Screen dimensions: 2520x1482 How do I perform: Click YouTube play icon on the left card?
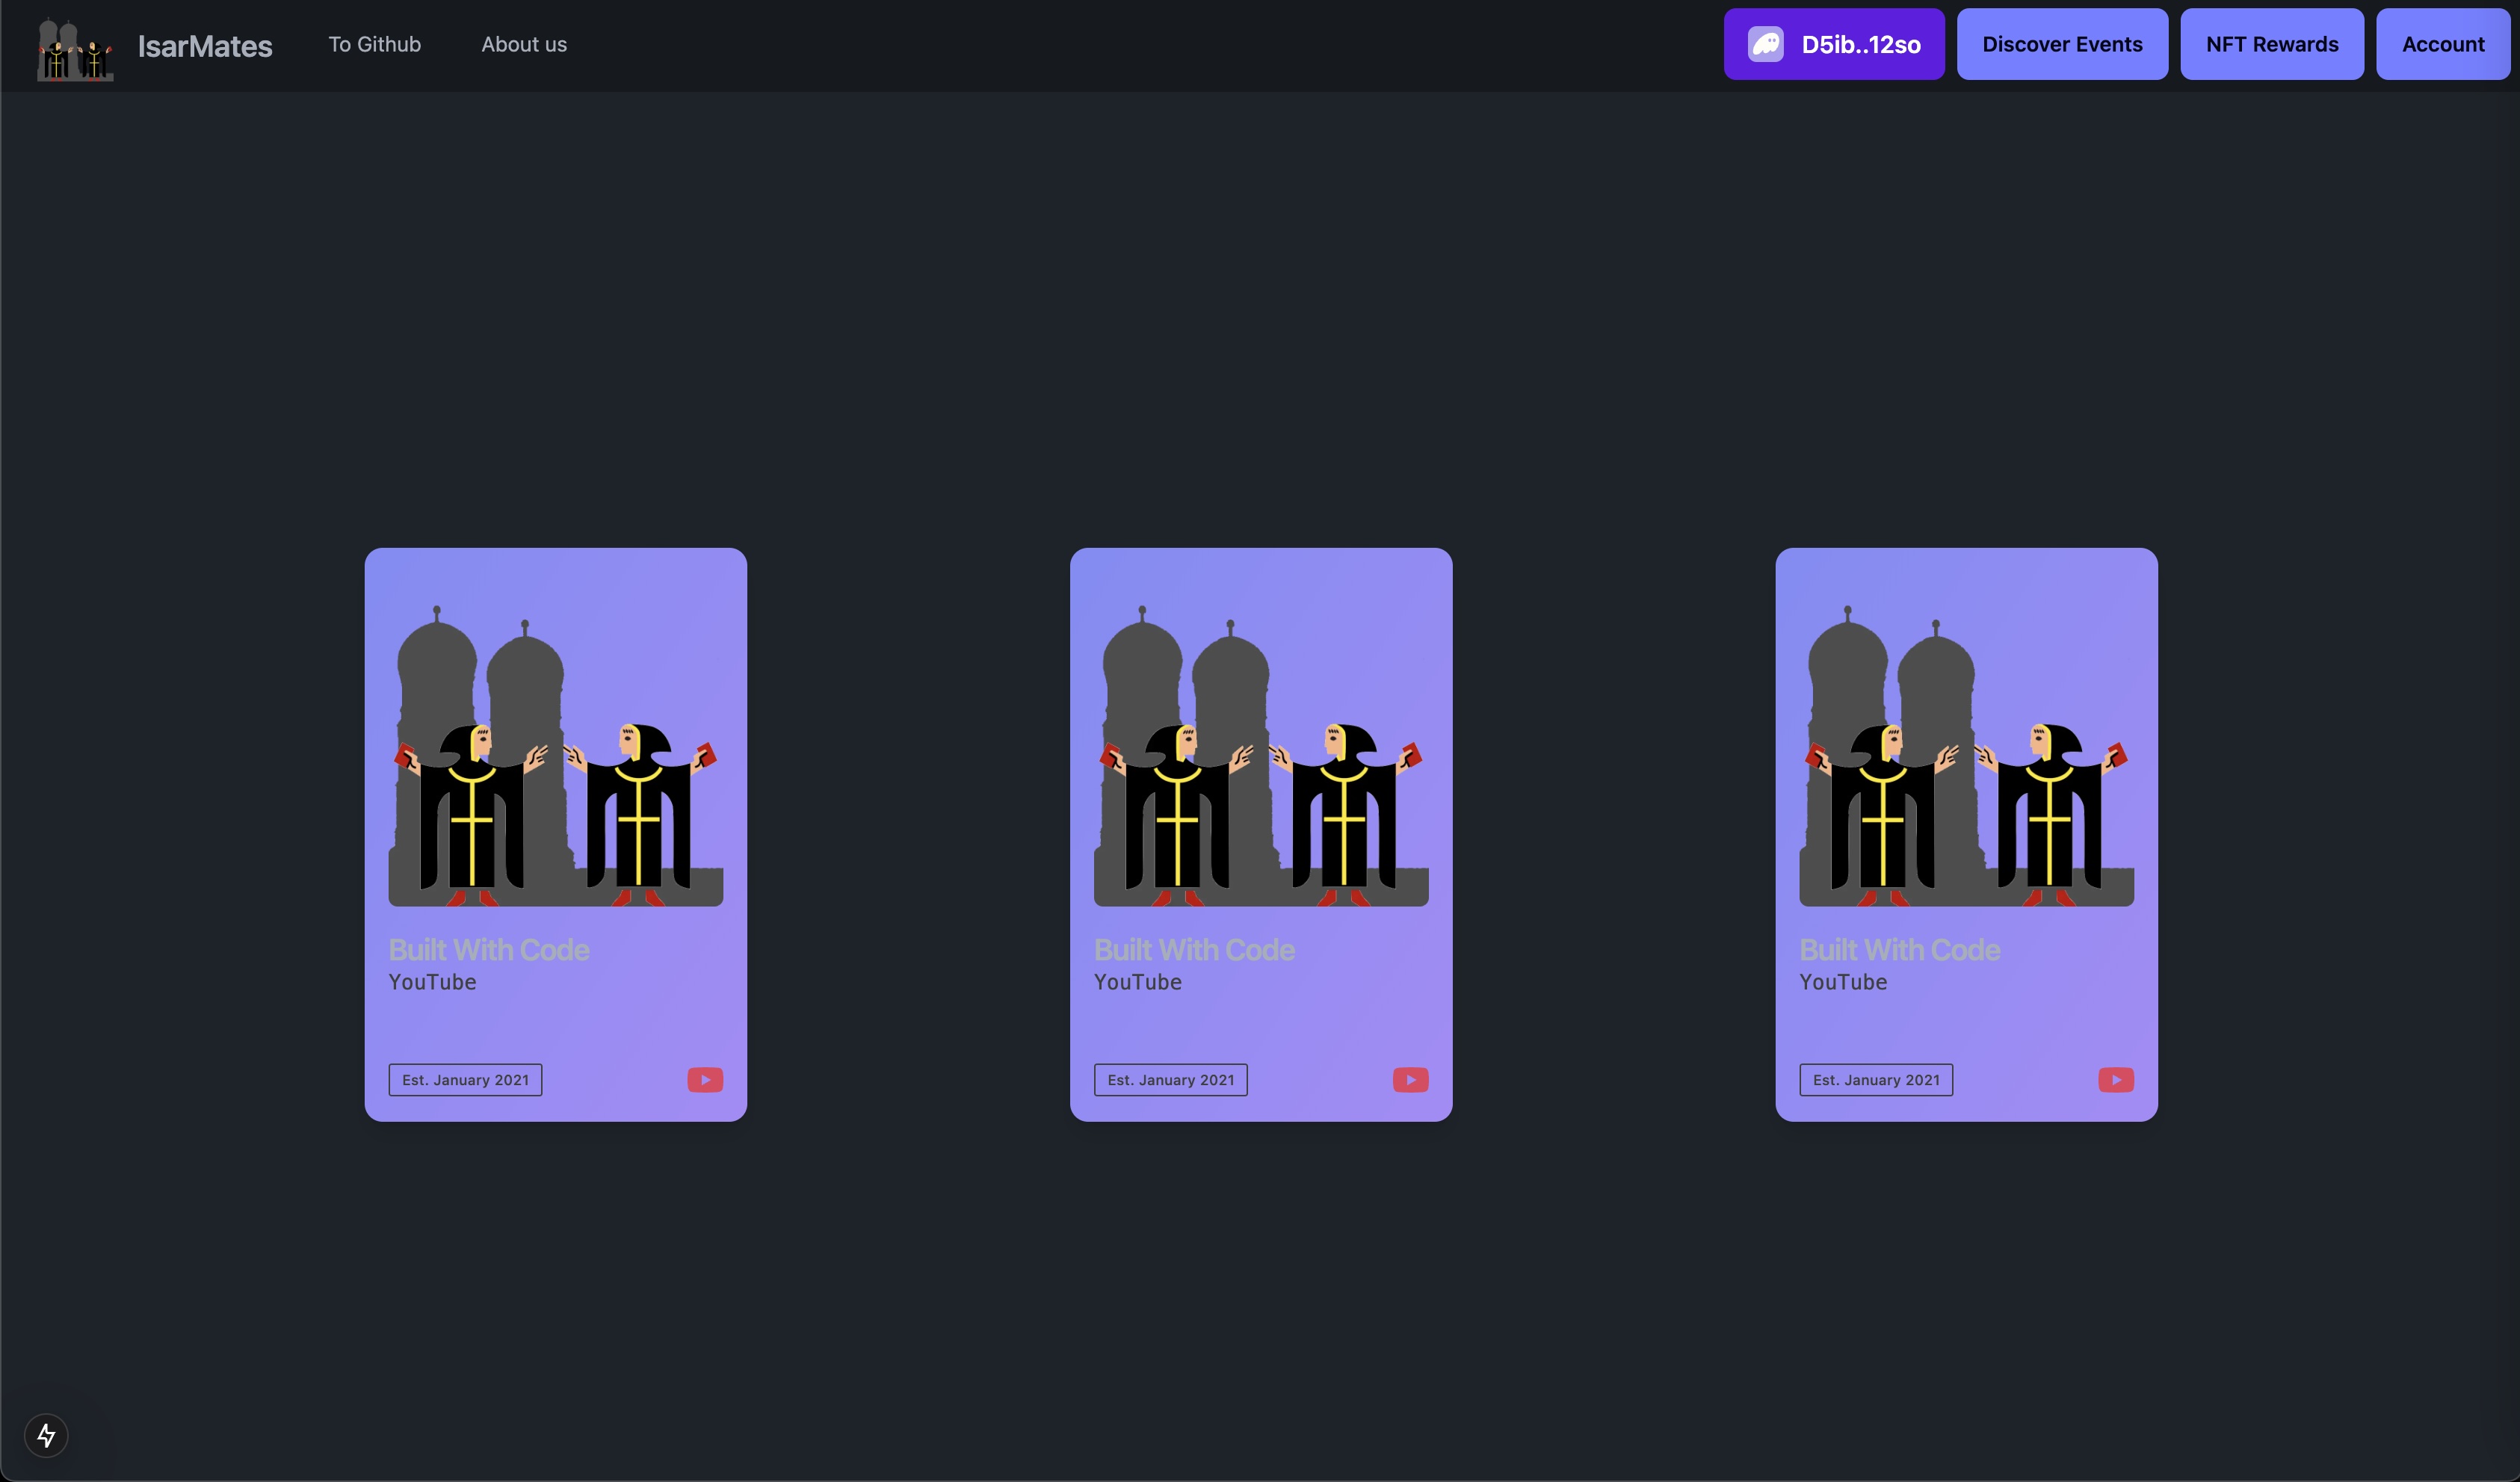click(x=705, y=1080)
